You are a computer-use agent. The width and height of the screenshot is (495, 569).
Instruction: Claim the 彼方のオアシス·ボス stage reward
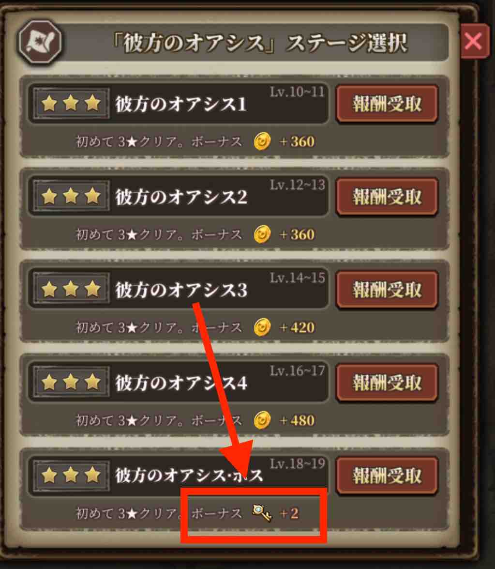point(387,476)
